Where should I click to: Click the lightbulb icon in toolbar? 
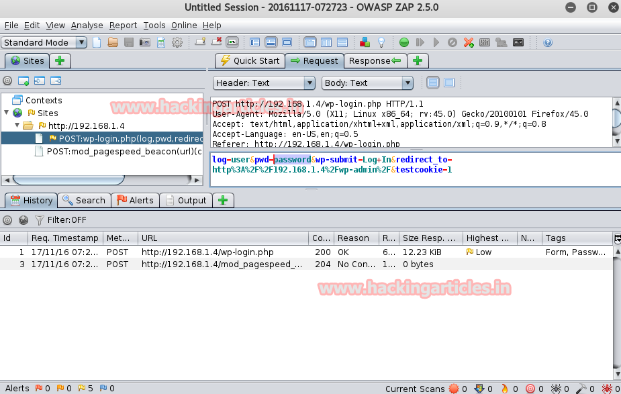381,42
